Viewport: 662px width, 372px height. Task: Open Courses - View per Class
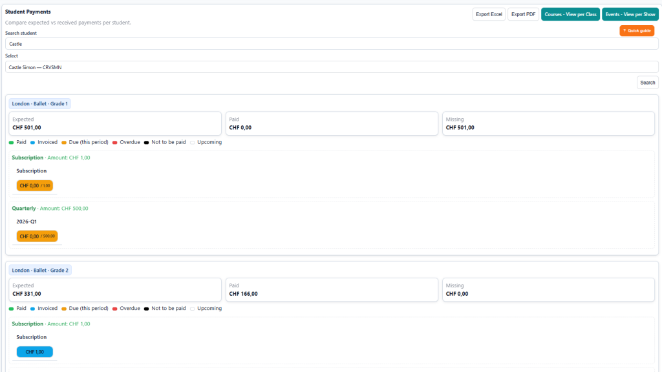click(570, 14)
